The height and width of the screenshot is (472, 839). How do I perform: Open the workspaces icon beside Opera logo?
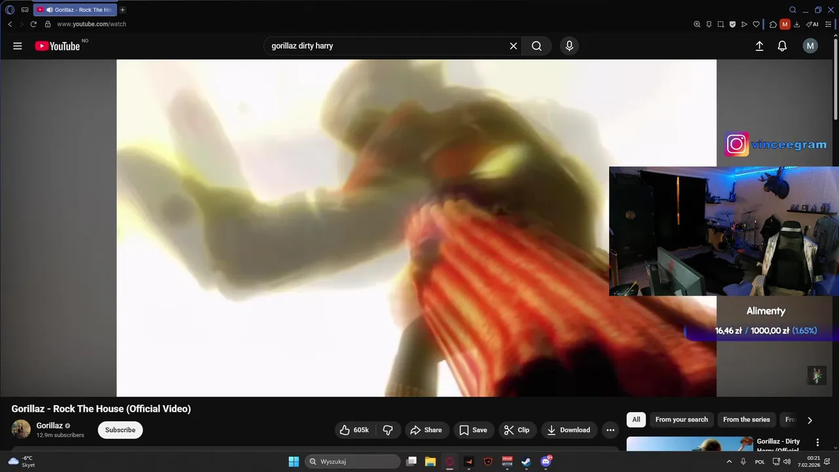[x=25, y=10]
